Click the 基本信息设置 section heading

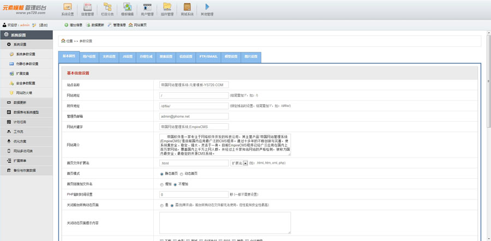(78, 73)
